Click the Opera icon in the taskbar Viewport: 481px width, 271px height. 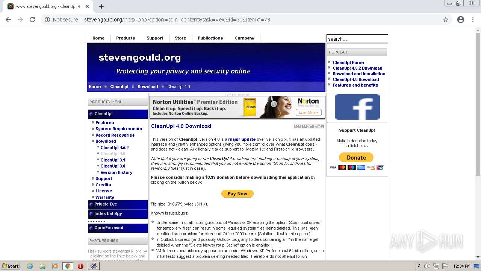pos(80,266)
